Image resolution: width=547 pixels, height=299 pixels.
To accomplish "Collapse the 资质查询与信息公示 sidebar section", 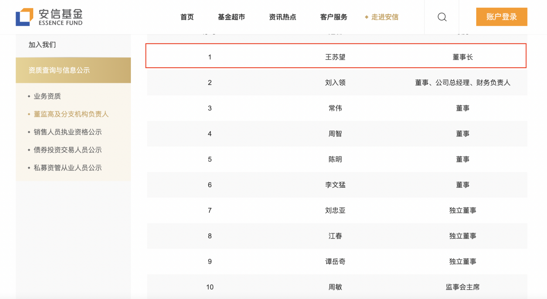I will click(x=73, y=70).
